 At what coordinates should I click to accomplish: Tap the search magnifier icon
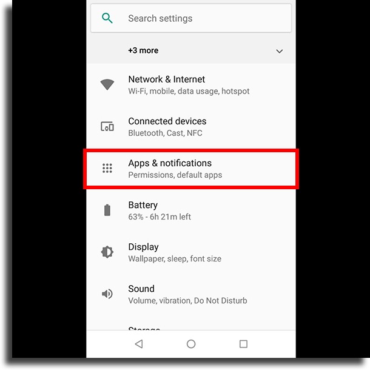tap(107, 18)
